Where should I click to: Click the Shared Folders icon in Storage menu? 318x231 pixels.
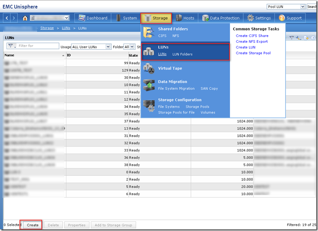148,32
